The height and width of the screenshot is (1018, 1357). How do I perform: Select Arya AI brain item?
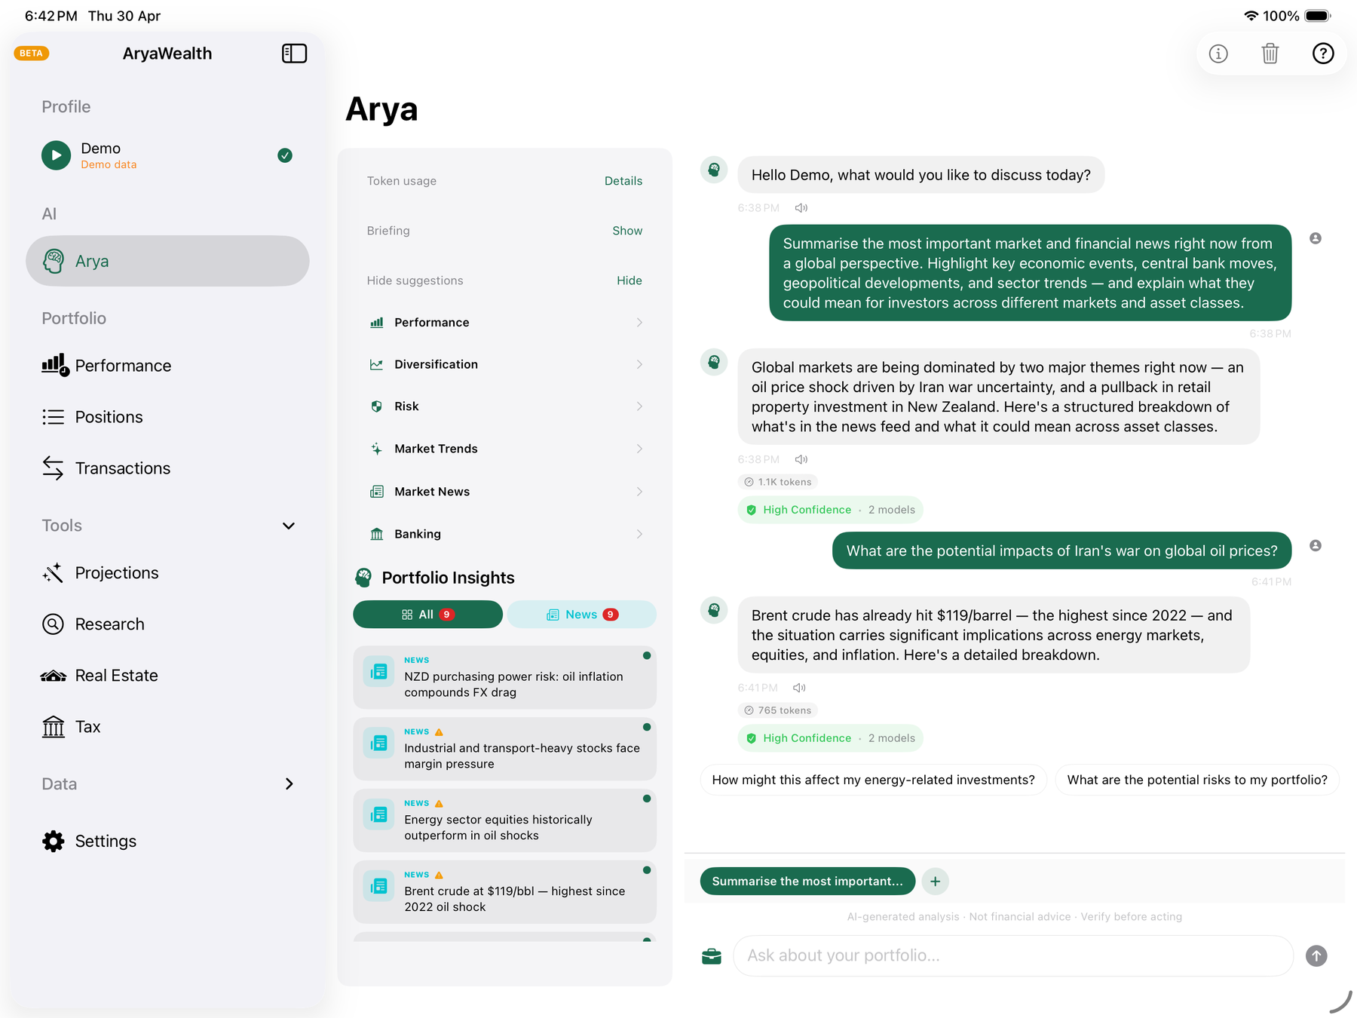point(167,261)
